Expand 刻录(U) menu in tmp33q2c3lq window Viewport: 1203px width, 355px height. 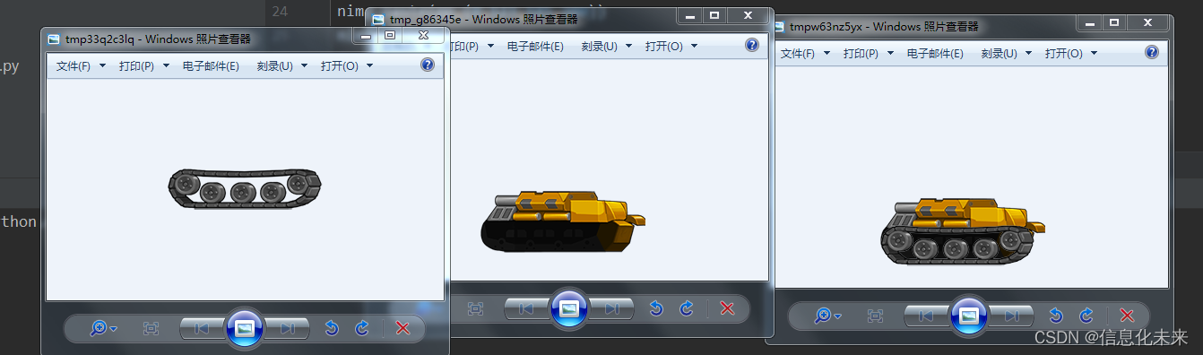pos(281,66)
